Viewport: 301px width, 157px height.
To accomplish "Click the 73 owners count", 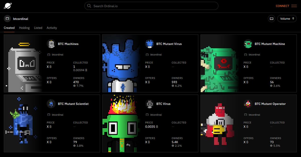I will pyautogui.click(x=272, y=142).
